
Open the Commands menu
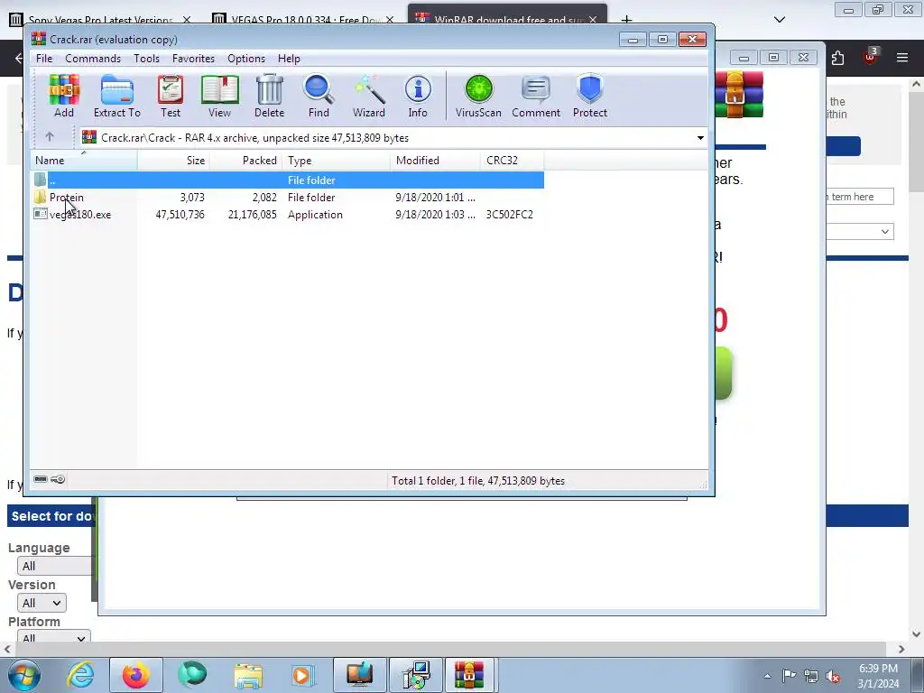click(93, 59)
